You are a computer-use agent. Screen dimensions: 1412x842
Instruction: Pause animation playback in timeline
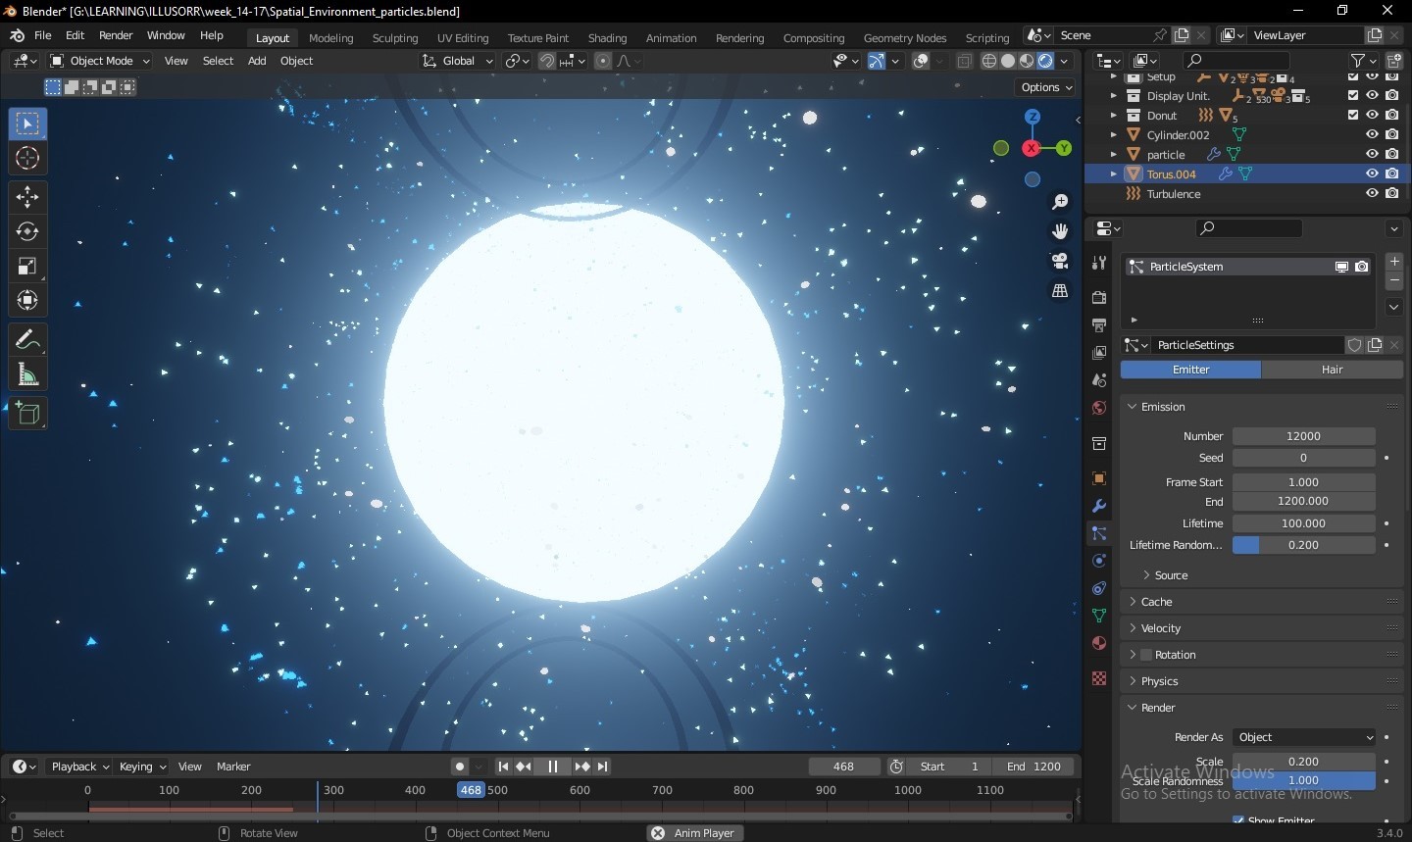552,767
